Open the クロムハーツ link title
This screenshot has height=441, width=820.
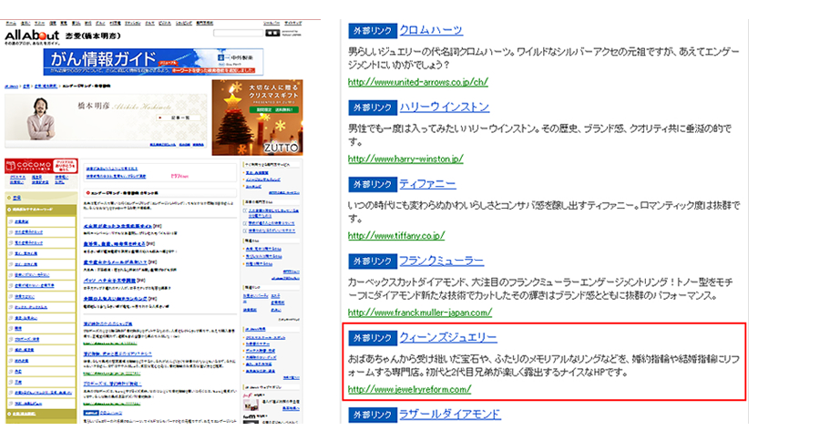[x=431, y=30]
